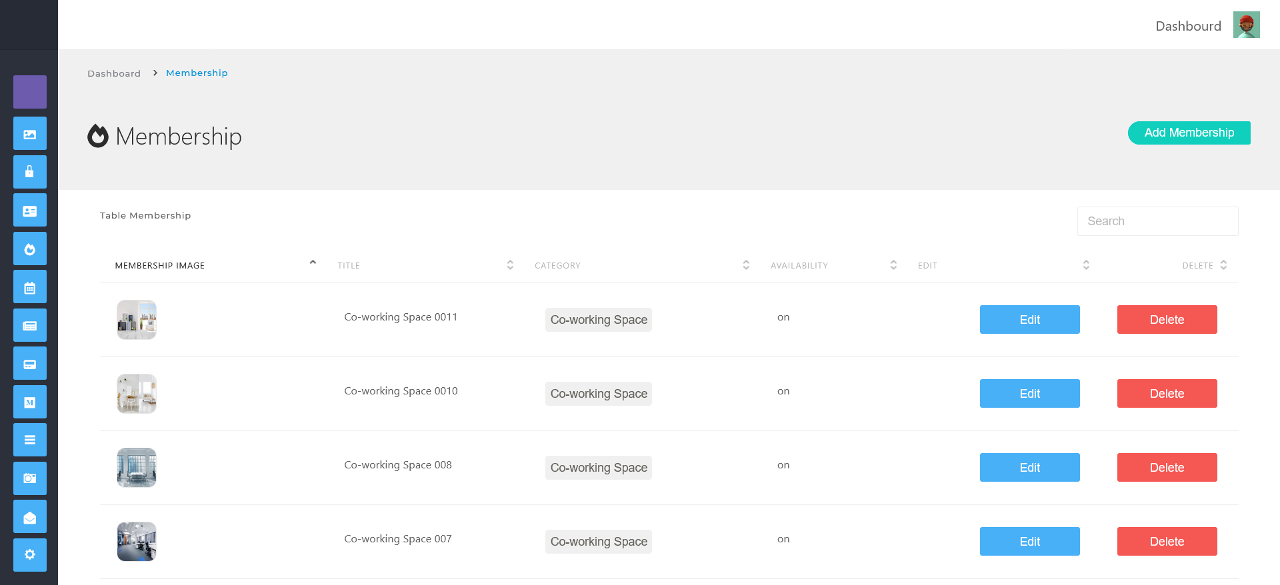The image size is (1280, 585).
Task: Click the user avatar in header
Action: pos(1246,25)
